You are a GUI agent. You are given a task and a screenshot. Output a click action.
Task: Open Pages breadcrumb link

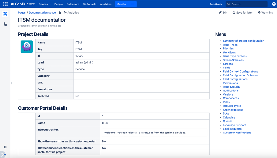pos(22,13)
